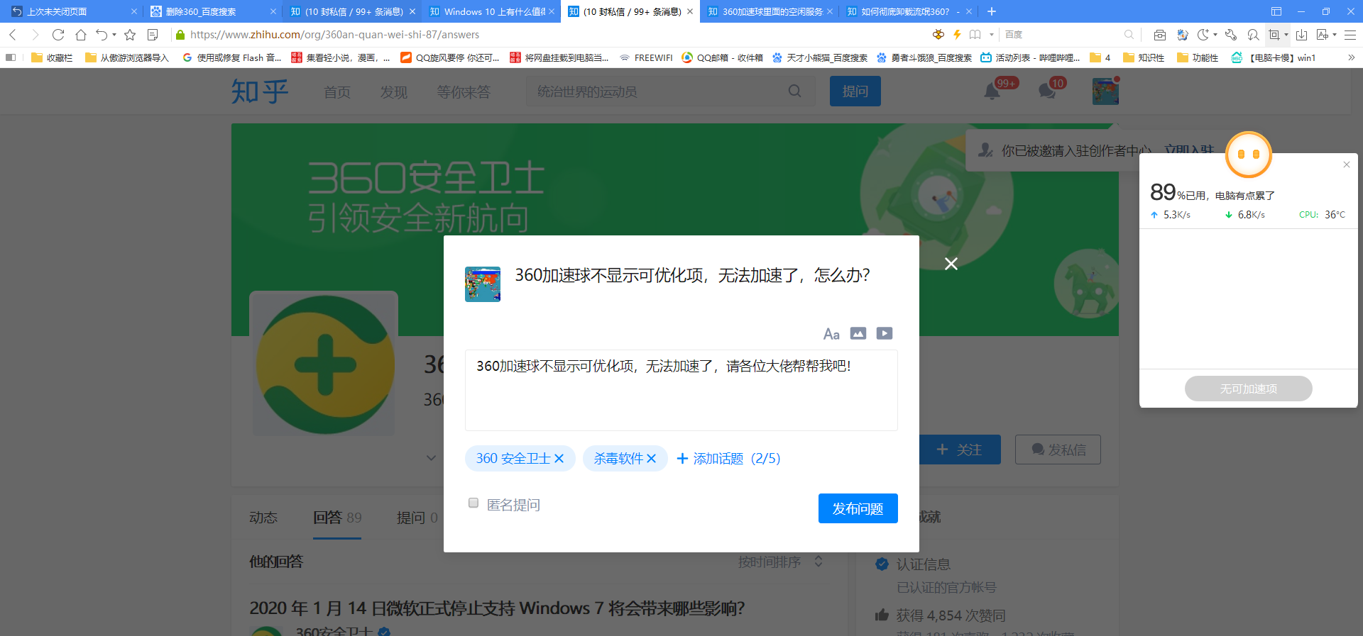Open the 动态 profile tab
Screen dimensions: 1363x636
[x=263, y=518]
